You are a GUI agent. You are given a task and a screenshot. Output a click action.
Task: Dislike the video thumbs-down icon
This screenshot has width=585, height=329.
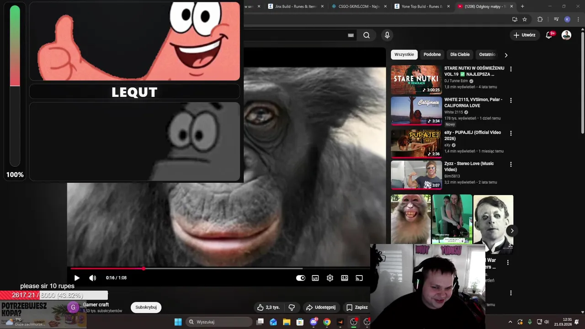pos(292,308)
